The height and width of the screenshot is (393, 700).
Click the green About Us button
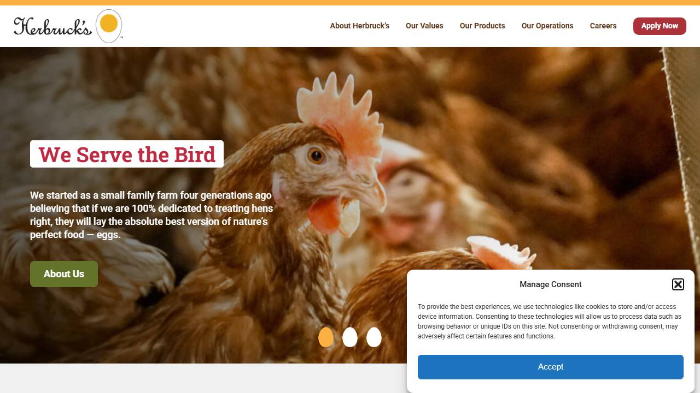tap(64, 274)
